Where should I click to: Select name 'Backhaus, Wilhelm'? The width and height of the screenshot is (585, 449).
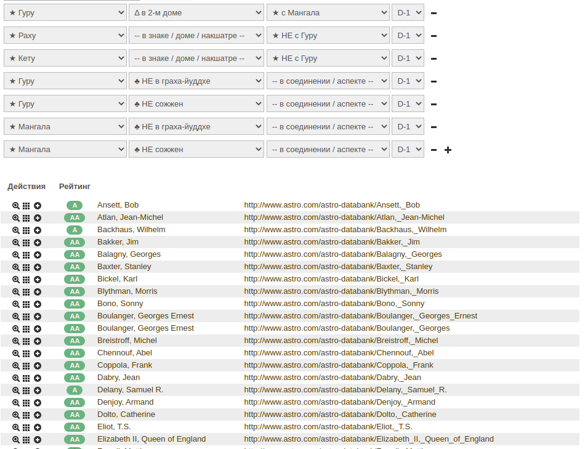point(131,230)
